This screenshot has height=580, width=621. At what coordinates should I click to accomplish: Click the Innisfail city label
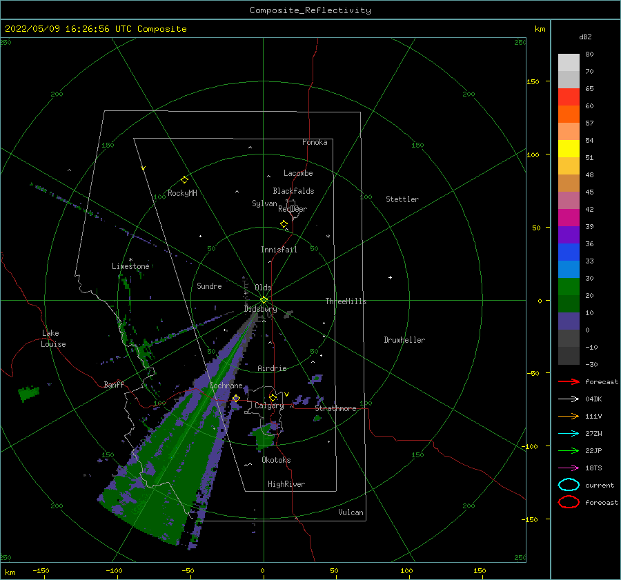279,250
